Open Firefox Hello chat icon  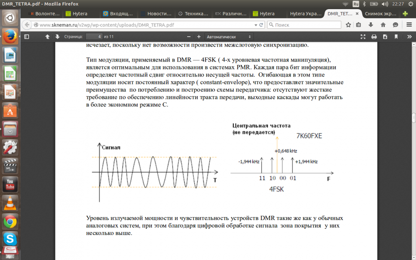coord(396,25)
